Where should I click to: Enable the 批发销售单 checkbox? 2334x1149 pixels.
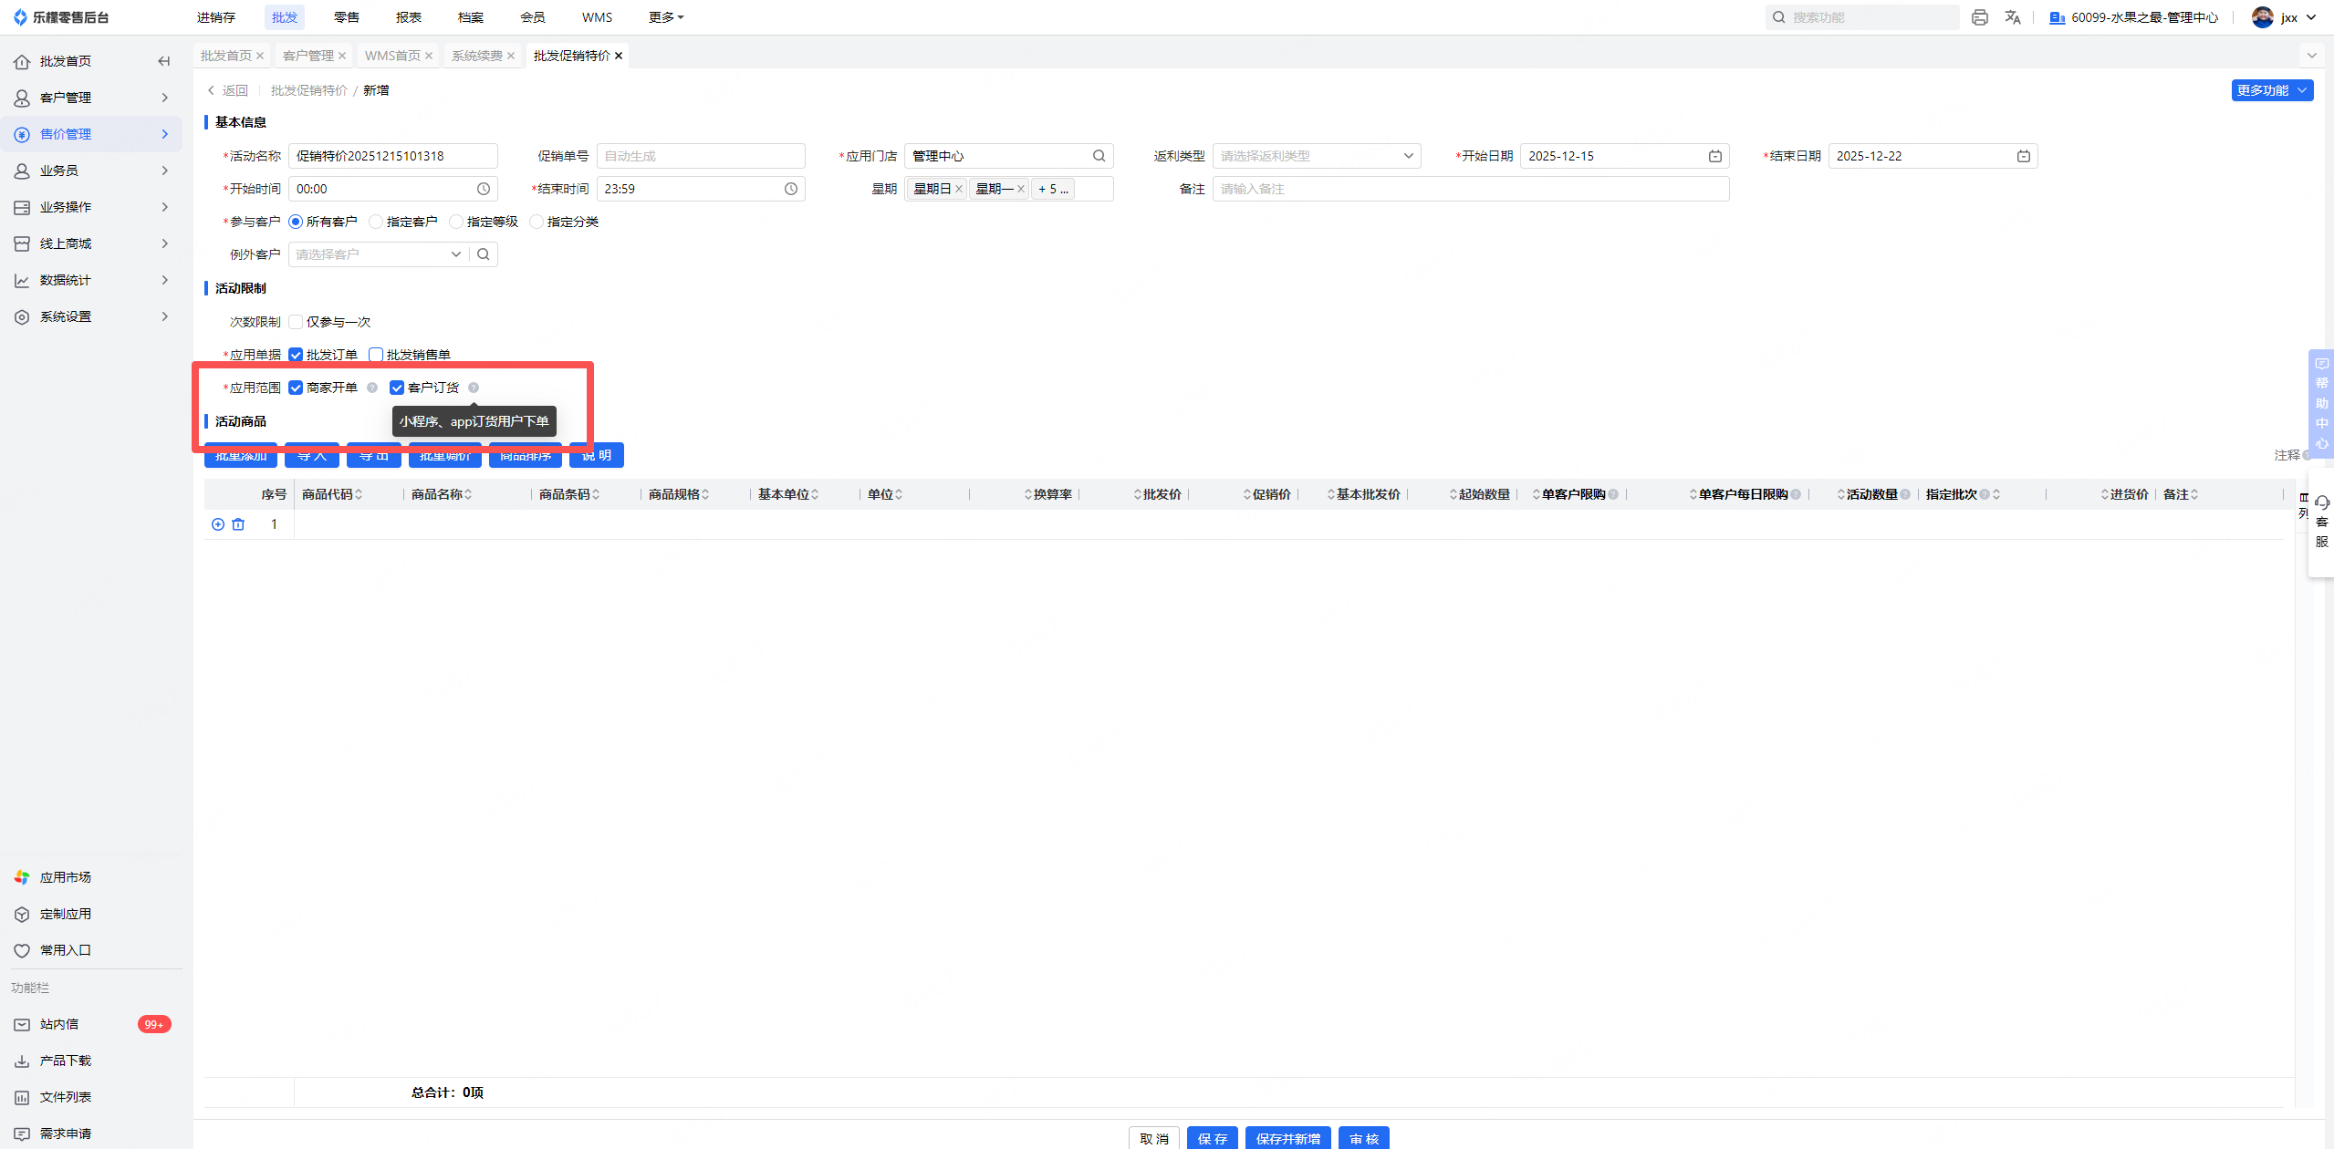tap(375, 355)
